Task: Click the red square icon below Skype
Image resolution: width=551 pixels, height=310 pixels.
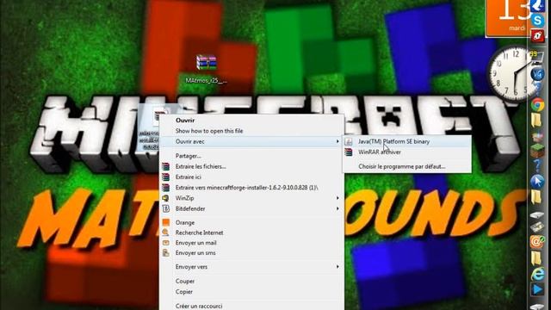Action: [x=537, y=36]
